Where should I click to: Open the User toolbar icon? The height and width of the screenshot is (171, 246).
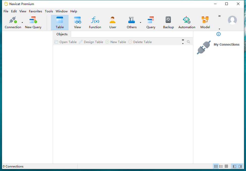coord(113,22)
